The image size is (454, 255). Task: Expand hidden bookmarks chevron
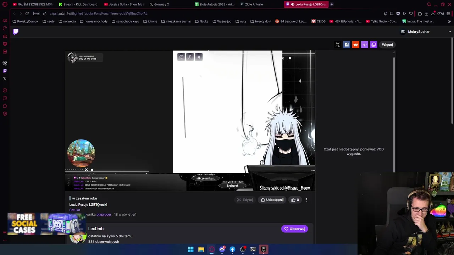click(x=450, y=21)
